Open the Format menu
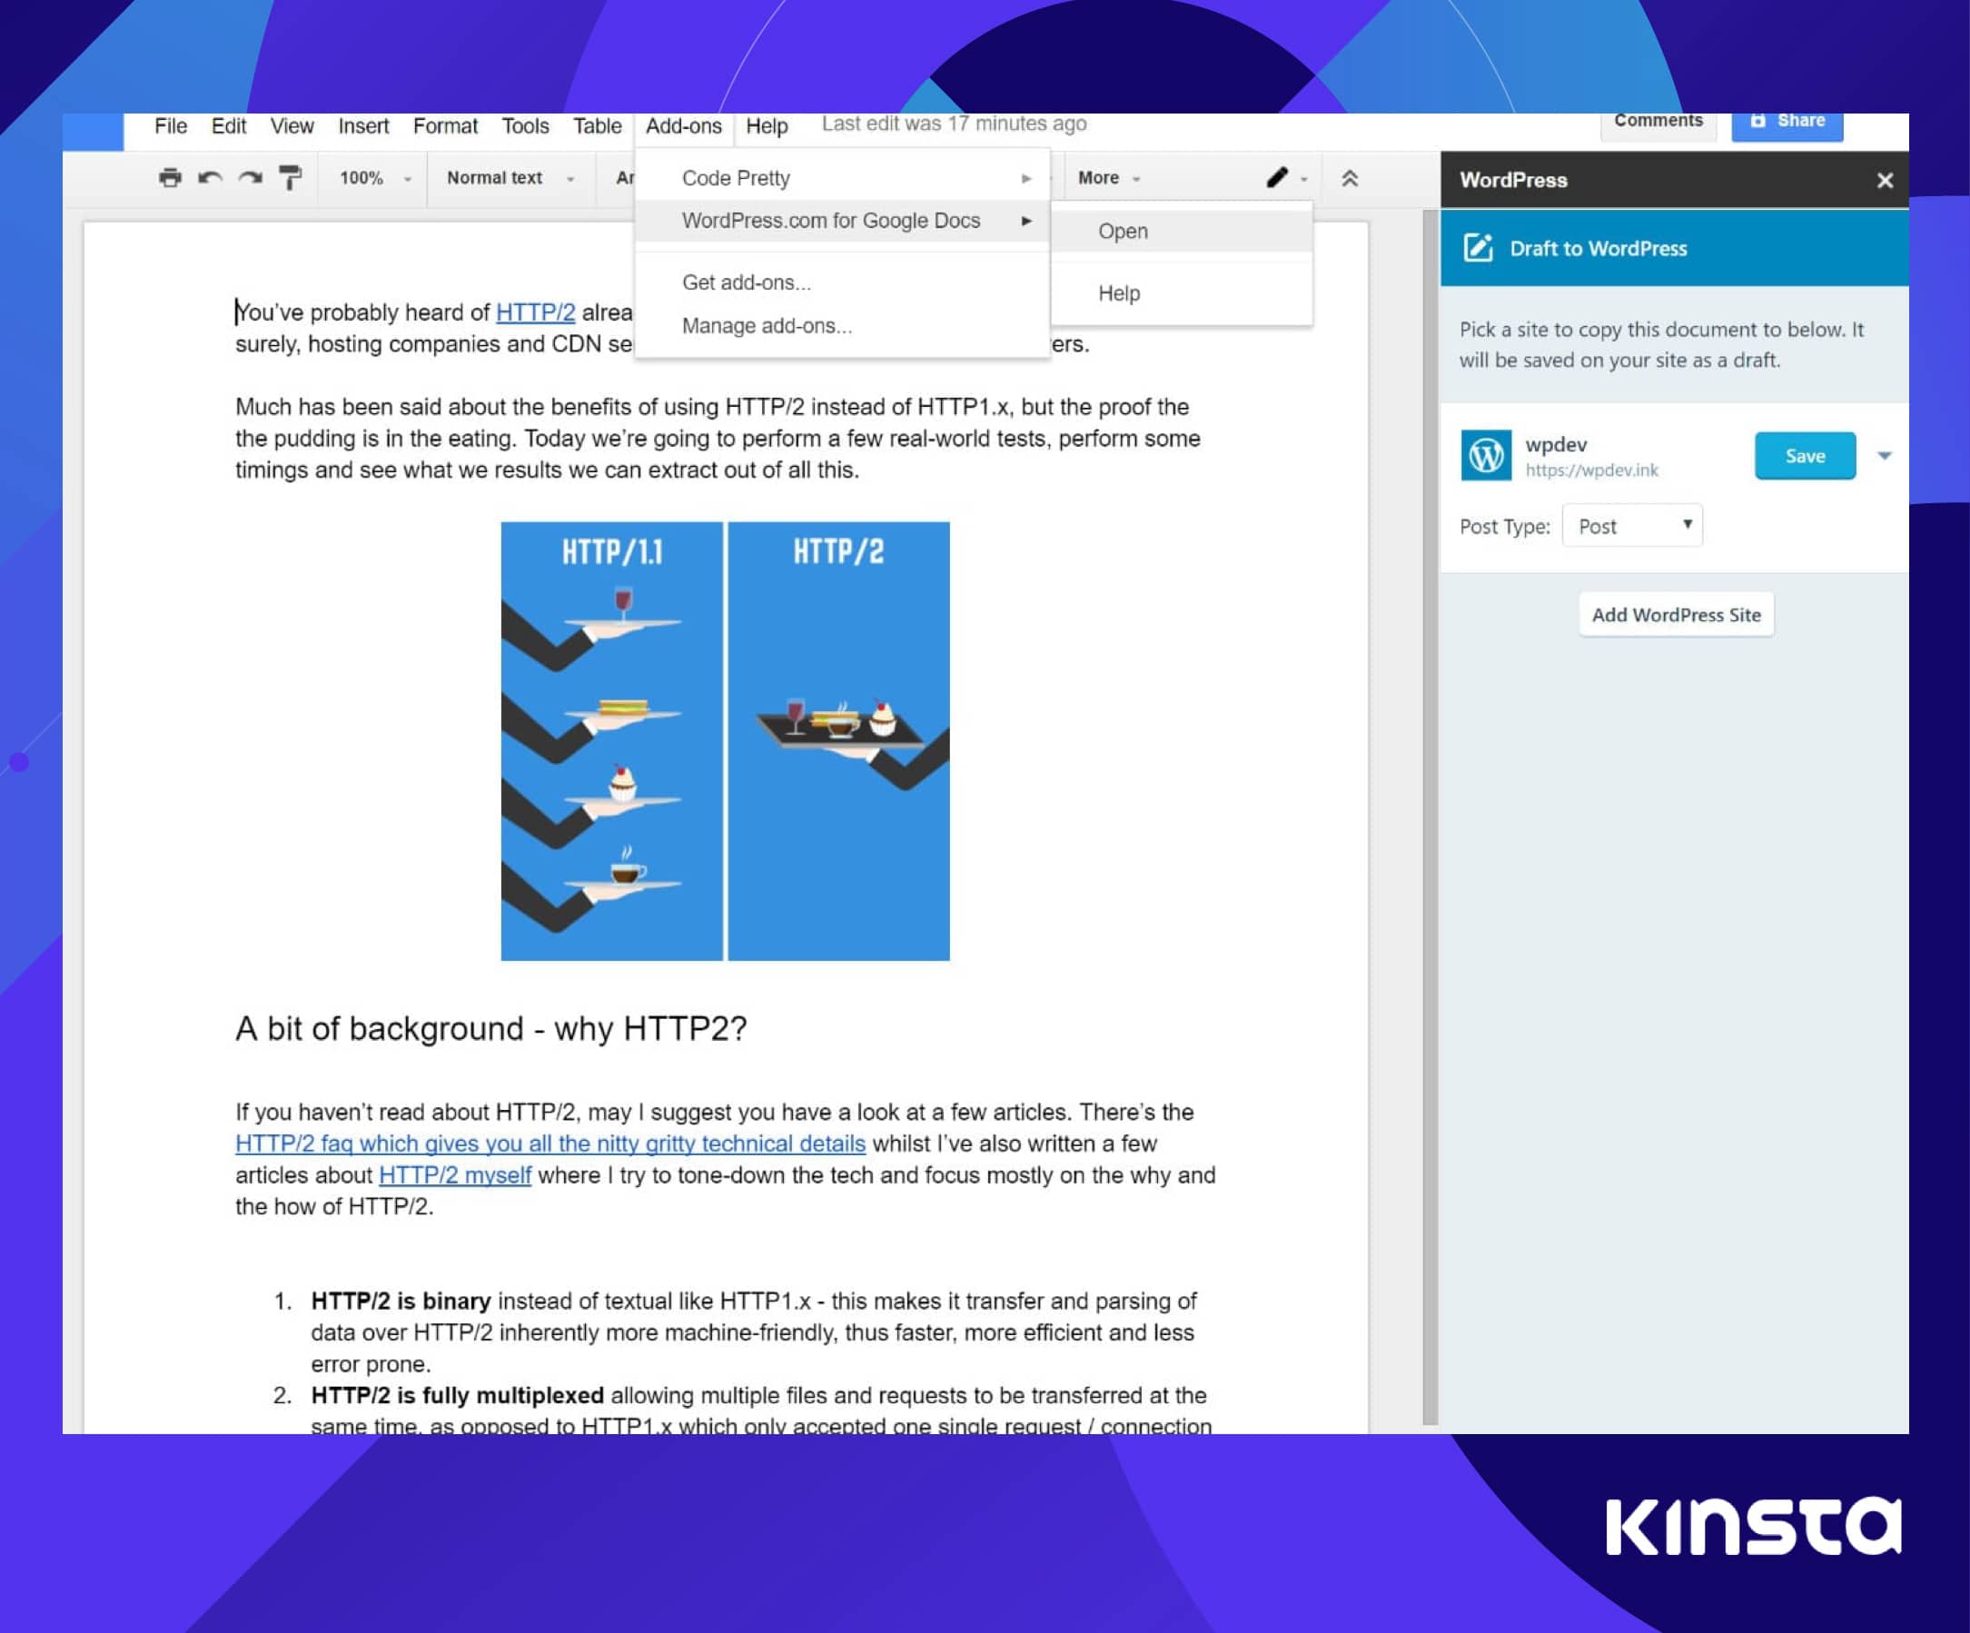Image resolution: width=1970 pixels, height=1633 pixels. pos(445,125)
